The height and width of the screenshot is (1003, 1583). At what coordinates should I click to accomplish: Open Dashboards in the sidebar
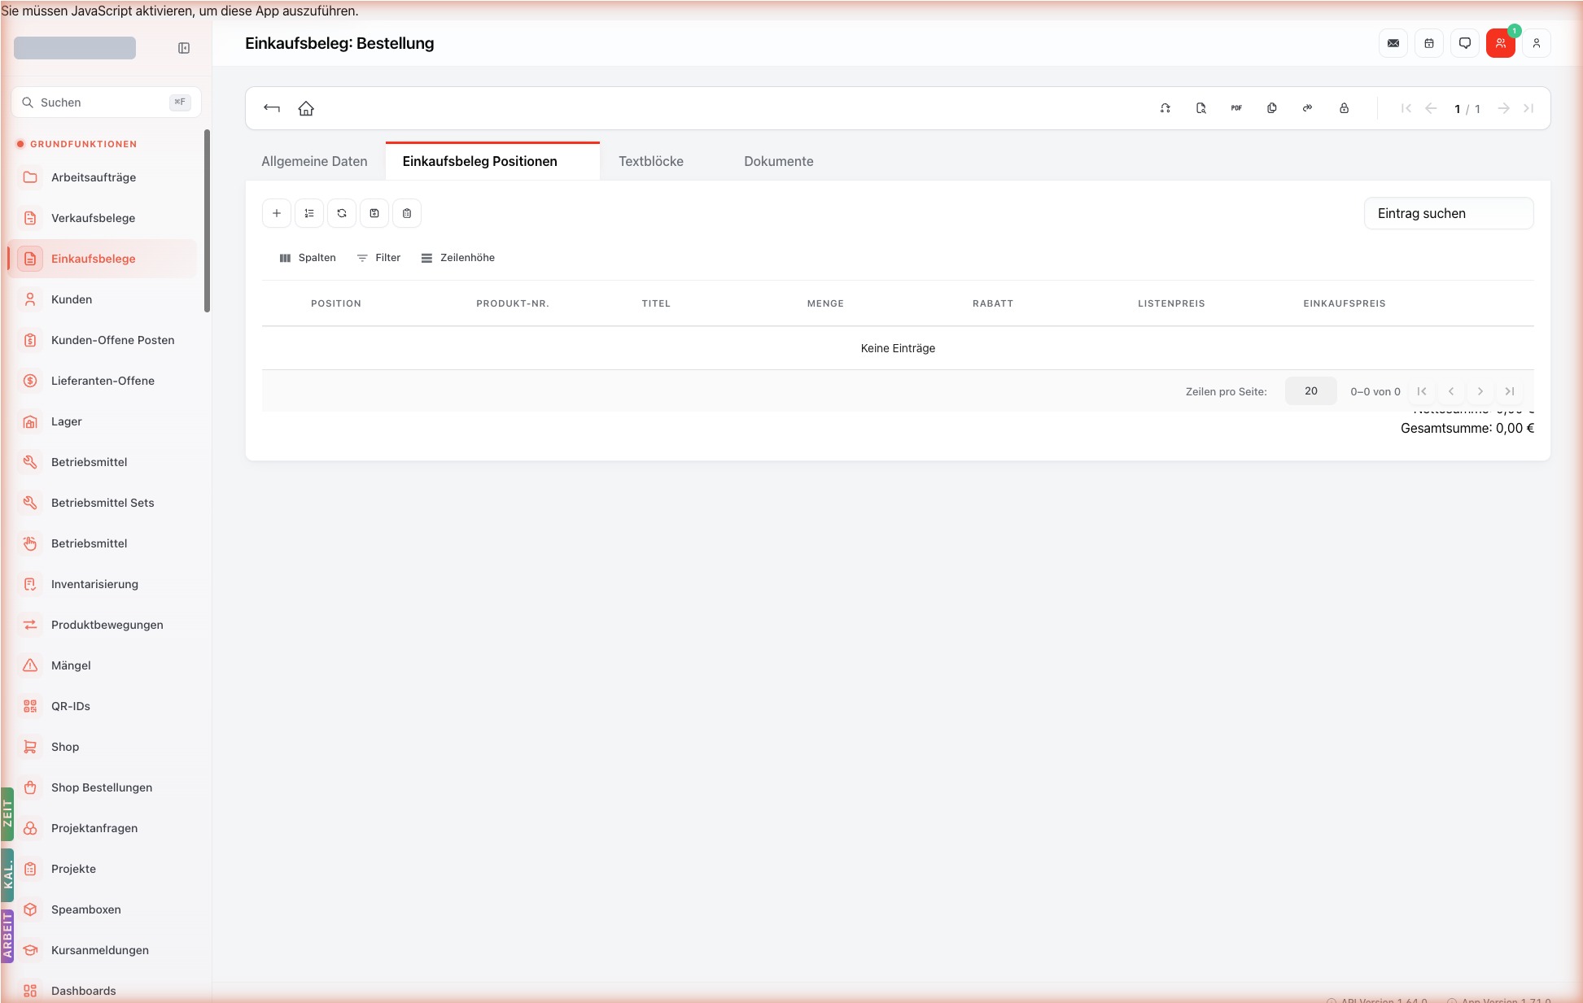103,991
